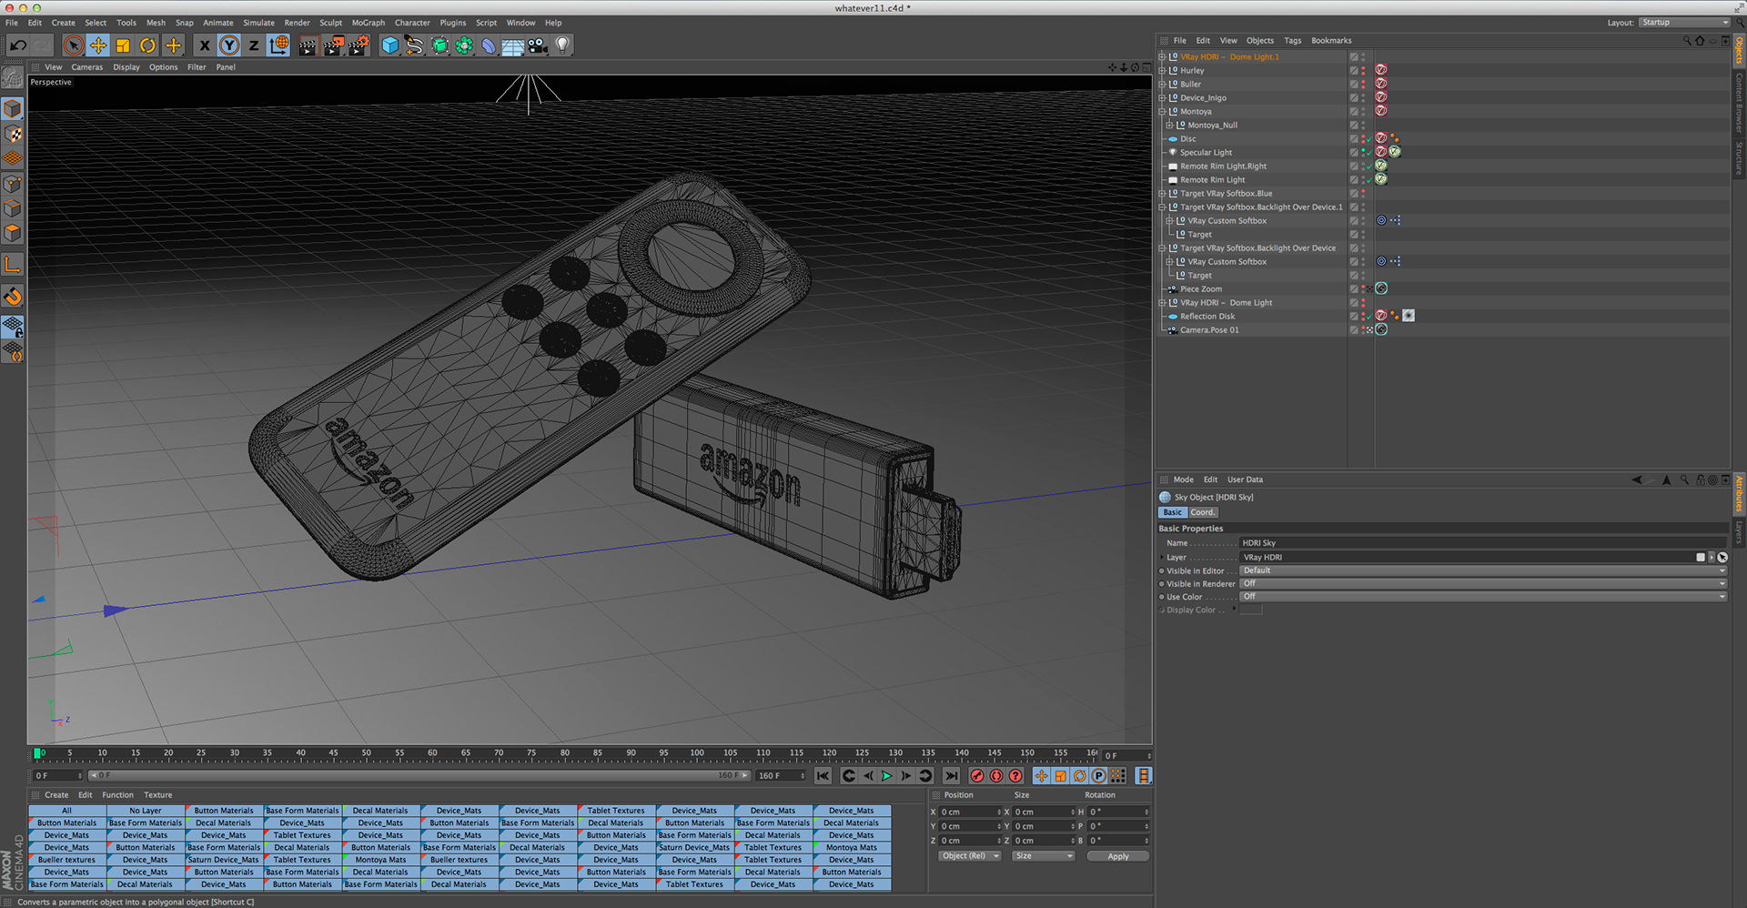The height and width of the screenshot is (908, 1747).
Task: Activate the Scale tool in top toolbar
Action: coord(123,45)
